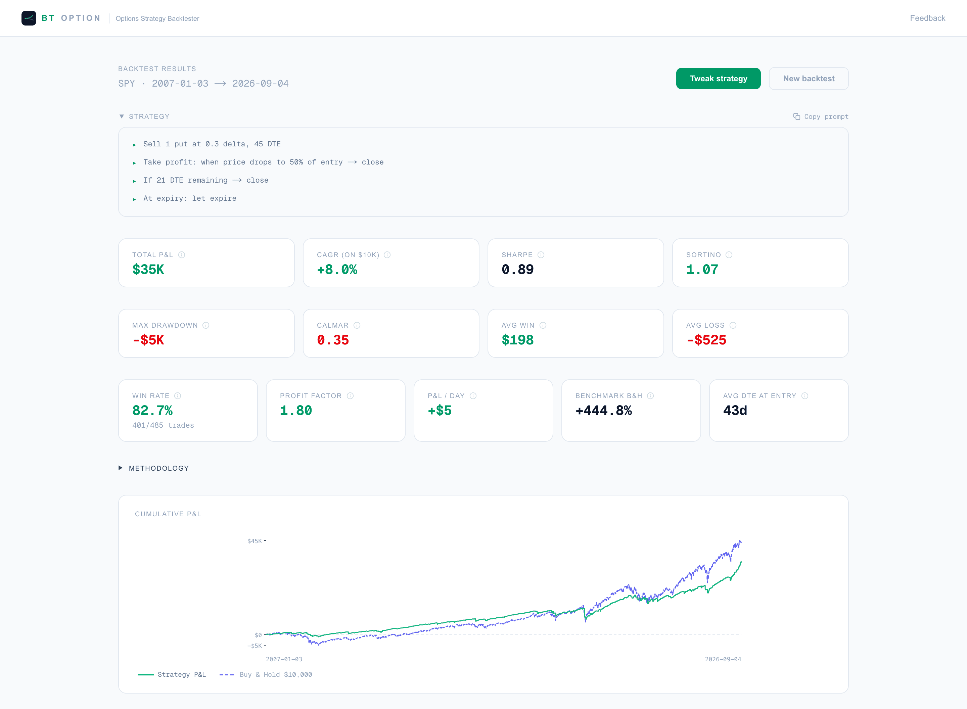
Task: Click the Calmar info icon
Action: 357,325
